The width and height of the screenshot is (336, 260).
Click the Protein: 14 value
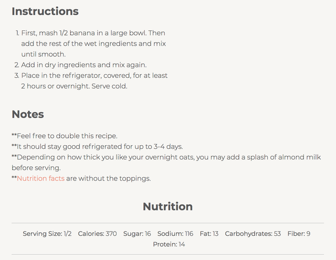tap(169, 244)
